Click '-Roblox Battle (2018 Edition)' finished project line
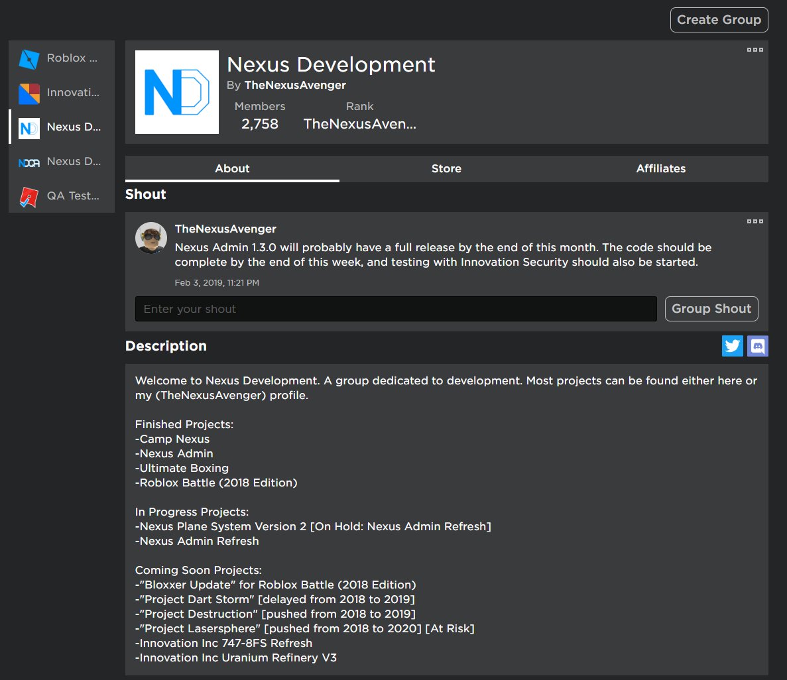The image size is (787, 680). [216, 482]
